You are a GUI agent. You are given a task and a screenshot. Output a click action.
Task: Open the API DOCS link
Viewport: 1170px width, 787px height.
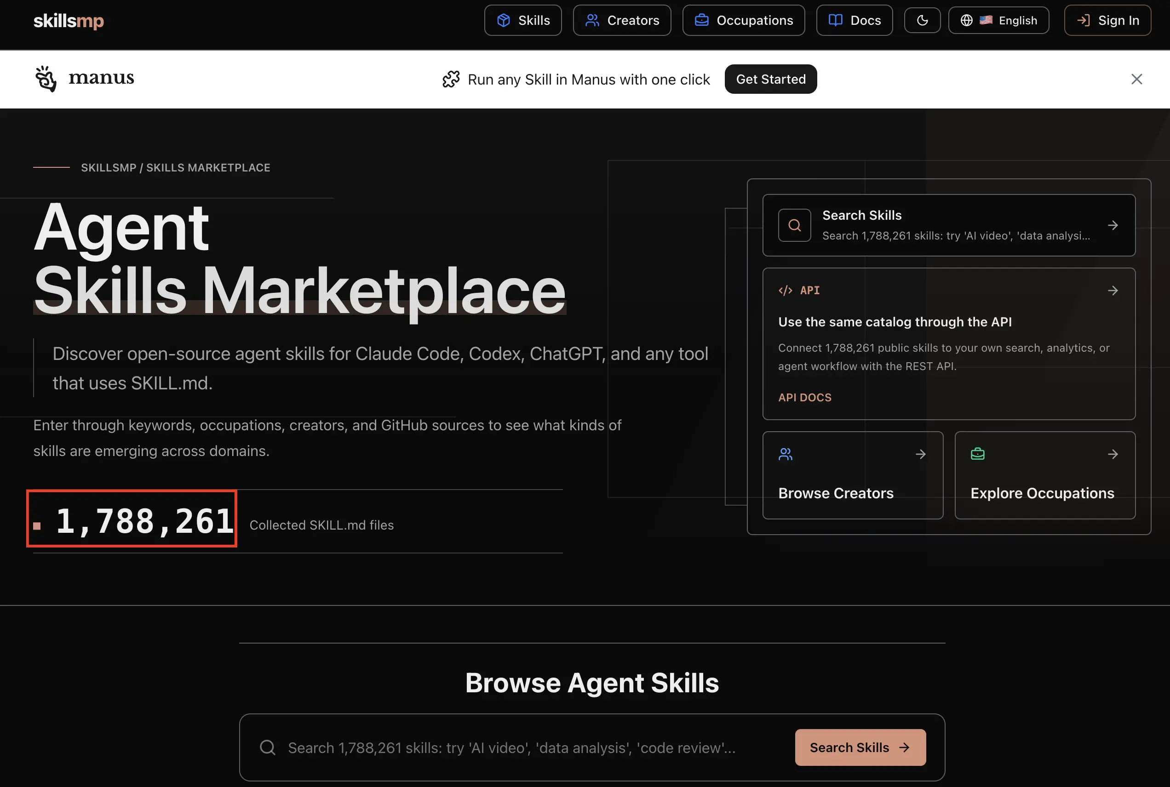click(804, 398)
